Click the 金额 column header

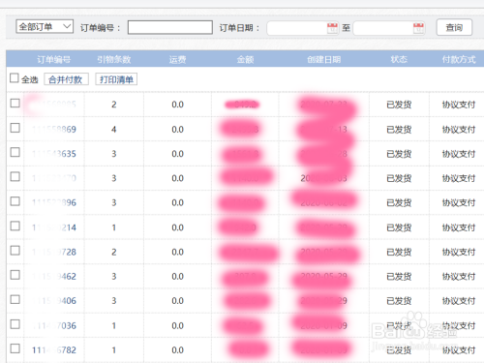[245, 59]
